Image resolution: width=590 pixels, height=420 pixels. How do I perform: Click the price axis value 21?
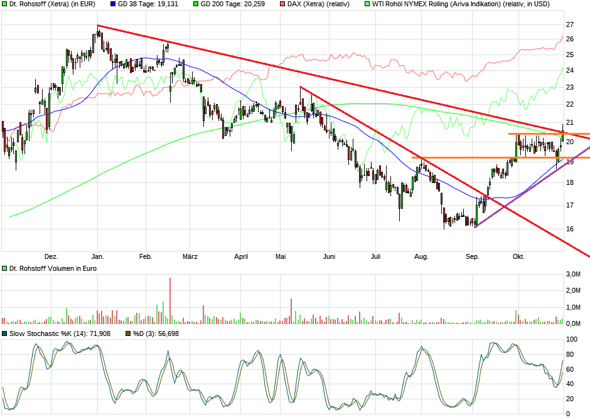tap(570, 123)
